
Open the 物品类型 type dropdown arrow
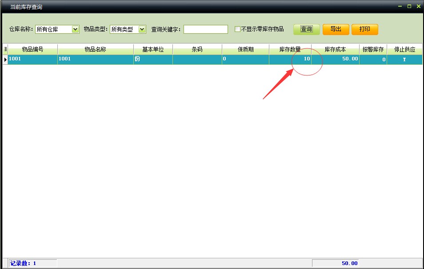coord(142,29)
